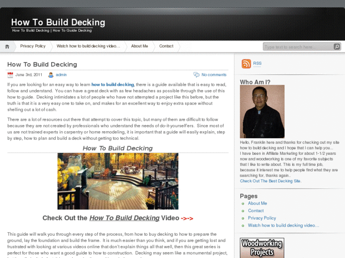Open Watch how to build decking video menu item
This screenshot has width=345, height=258.
[x=88, y=46]
